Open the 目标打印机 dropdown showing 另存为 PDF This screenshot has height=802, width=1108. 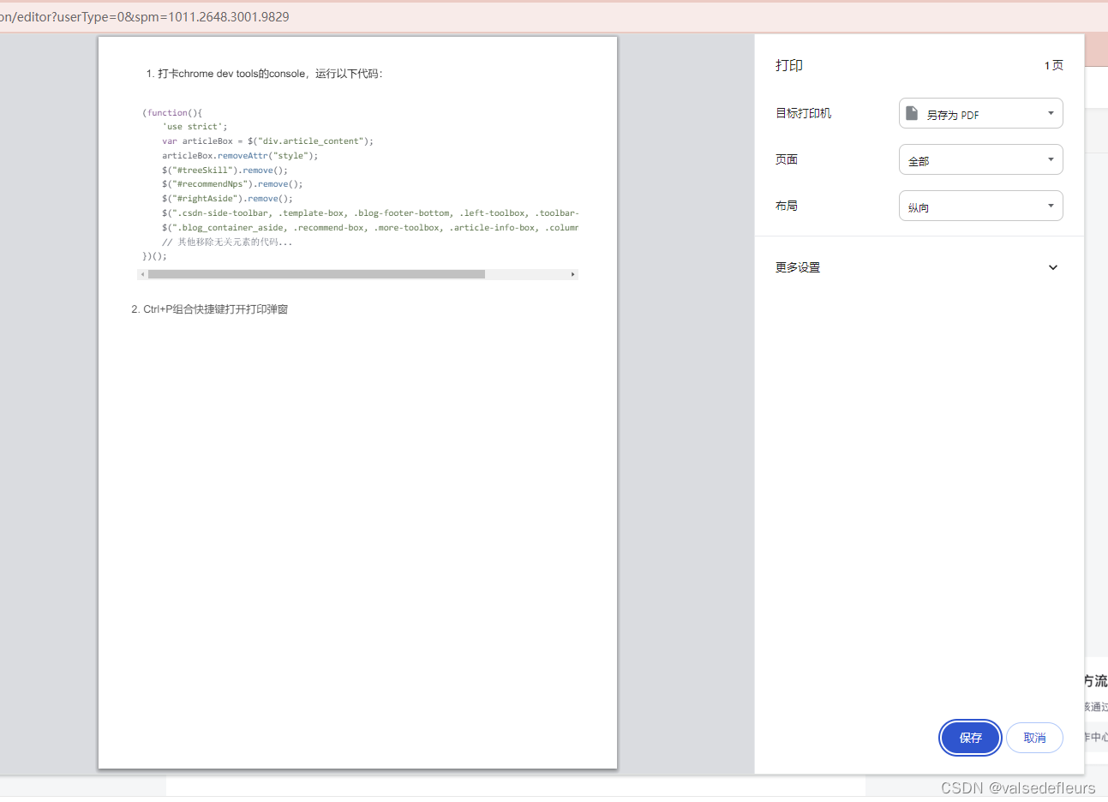click(x=980, y=112)
